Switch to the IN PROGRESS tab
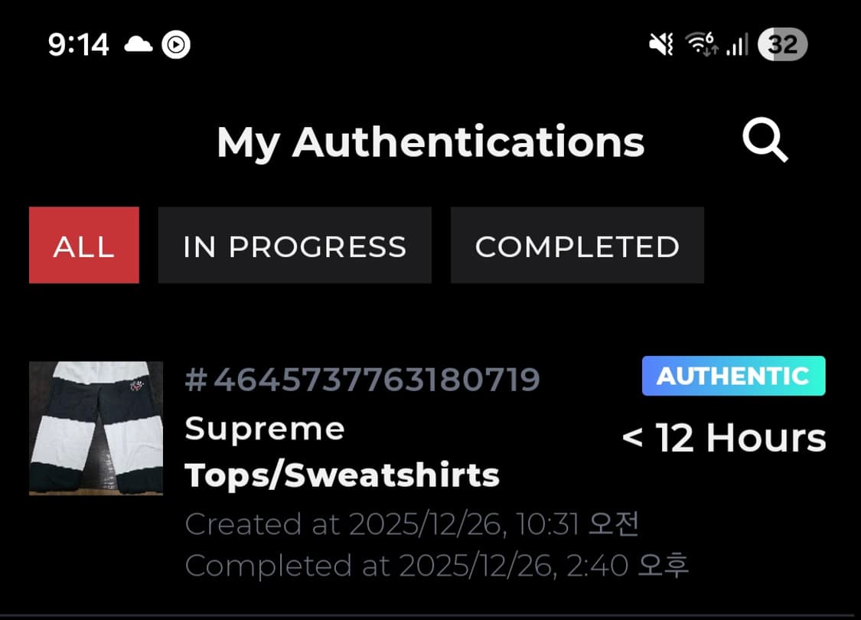This screenshot has height=620, width=861. click(x=295, y=245)
